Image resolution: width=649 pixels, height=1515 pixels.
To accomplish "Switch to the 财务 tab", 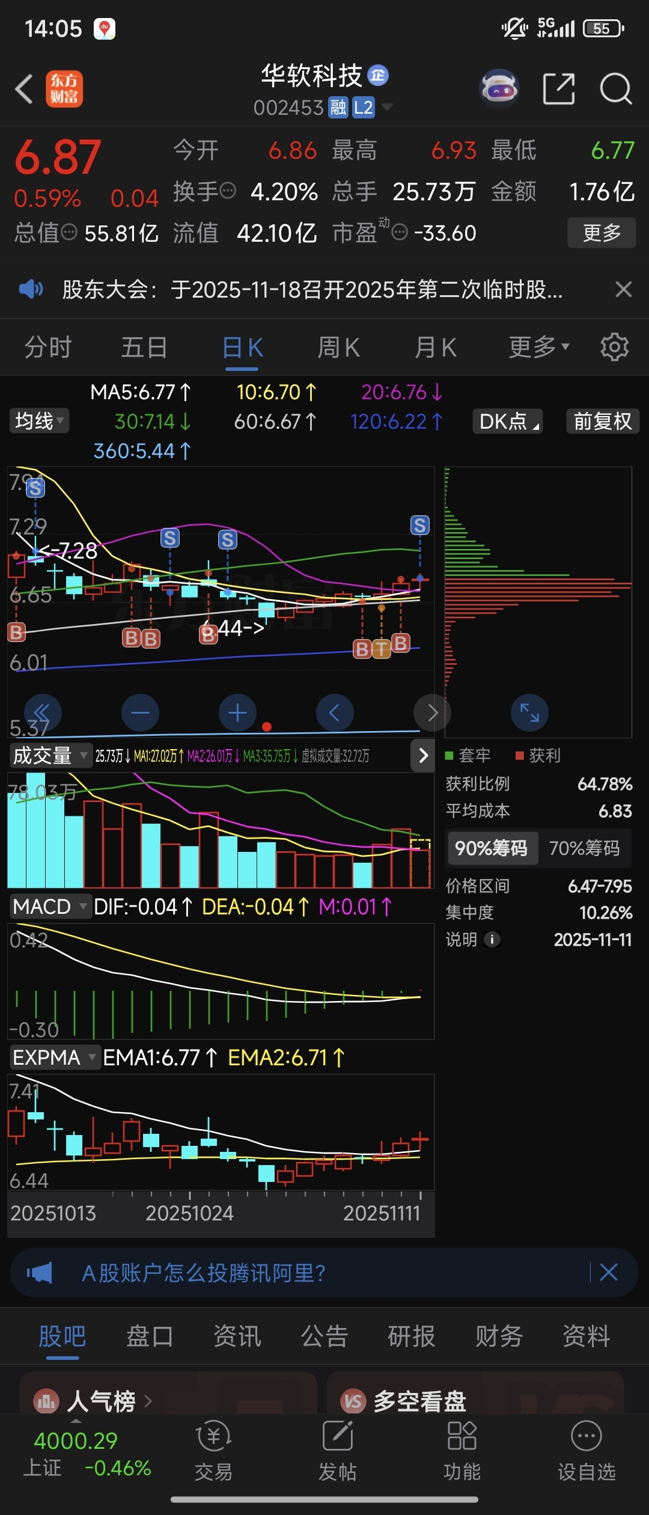I will (x=499, y=1336).
